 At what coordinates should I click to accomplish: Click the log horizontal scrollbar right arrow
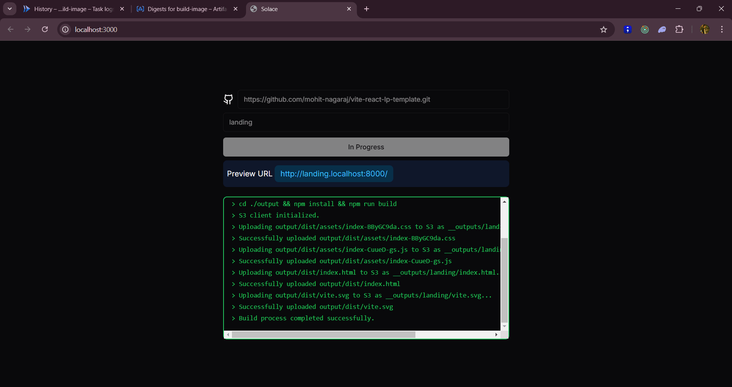point(496,334)
